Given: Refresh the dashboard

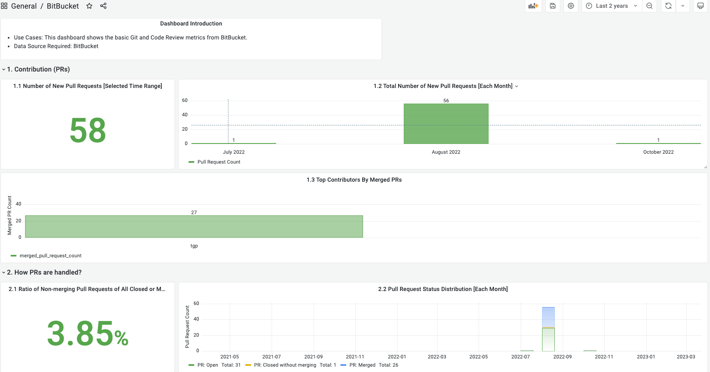Looking at the screenshot, I should pyautogui.click(x=668, y=6).
